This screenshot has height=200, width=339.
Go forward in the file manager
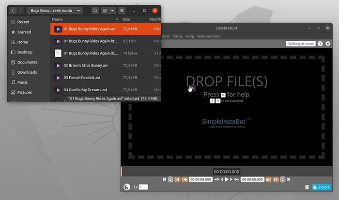[x=20, y=10]
